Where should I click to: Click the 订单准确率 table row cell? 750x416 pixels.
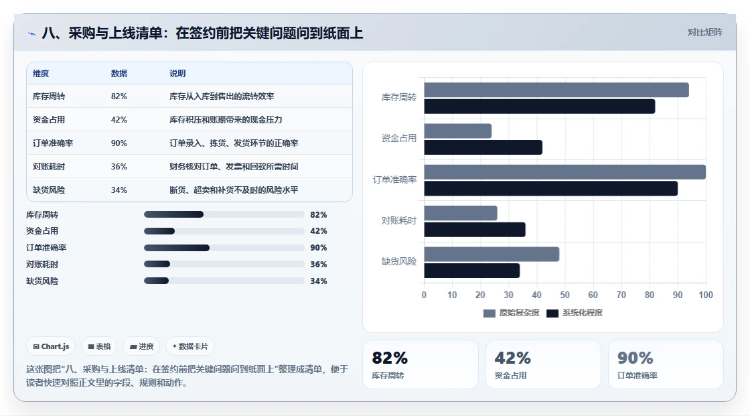53,143
